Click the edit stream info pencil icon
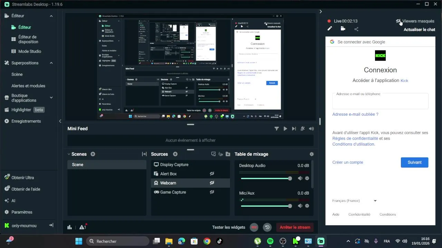Image resolution: width=442 pixels, height=248 pixels. 329,29
